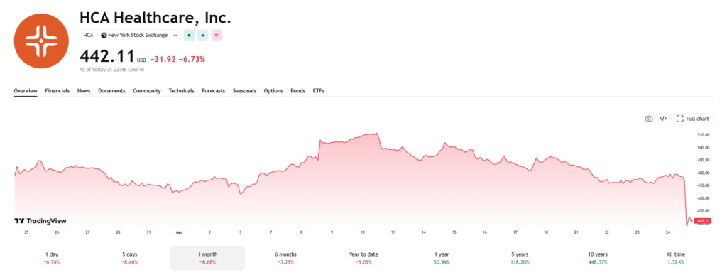Screen dimensions: 727x275
Task: Click the red 442.11 price label on axis
Action: tap(703, 221)
